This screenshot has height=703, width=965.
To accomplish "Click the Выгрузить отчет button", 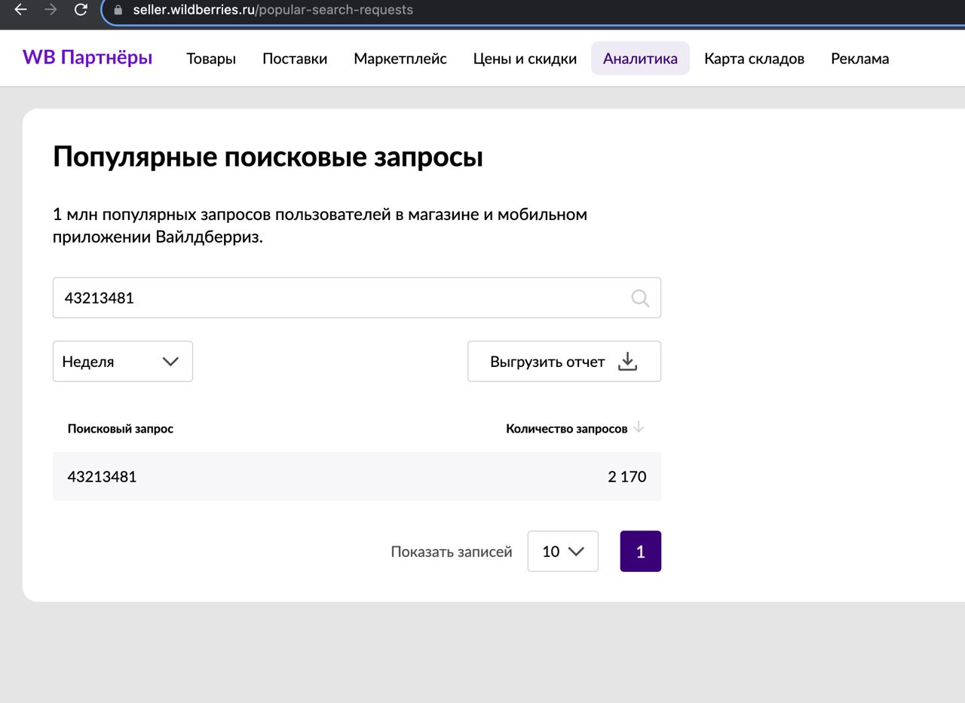I will [564, 362].
